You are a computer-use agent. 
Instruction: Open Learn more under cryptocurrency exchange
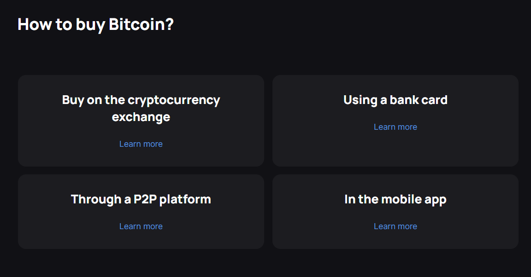(x=141, y=144)
